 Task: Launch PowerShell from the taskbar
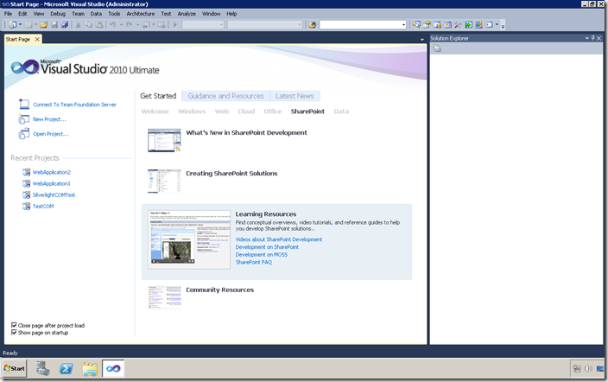(66, 369)
